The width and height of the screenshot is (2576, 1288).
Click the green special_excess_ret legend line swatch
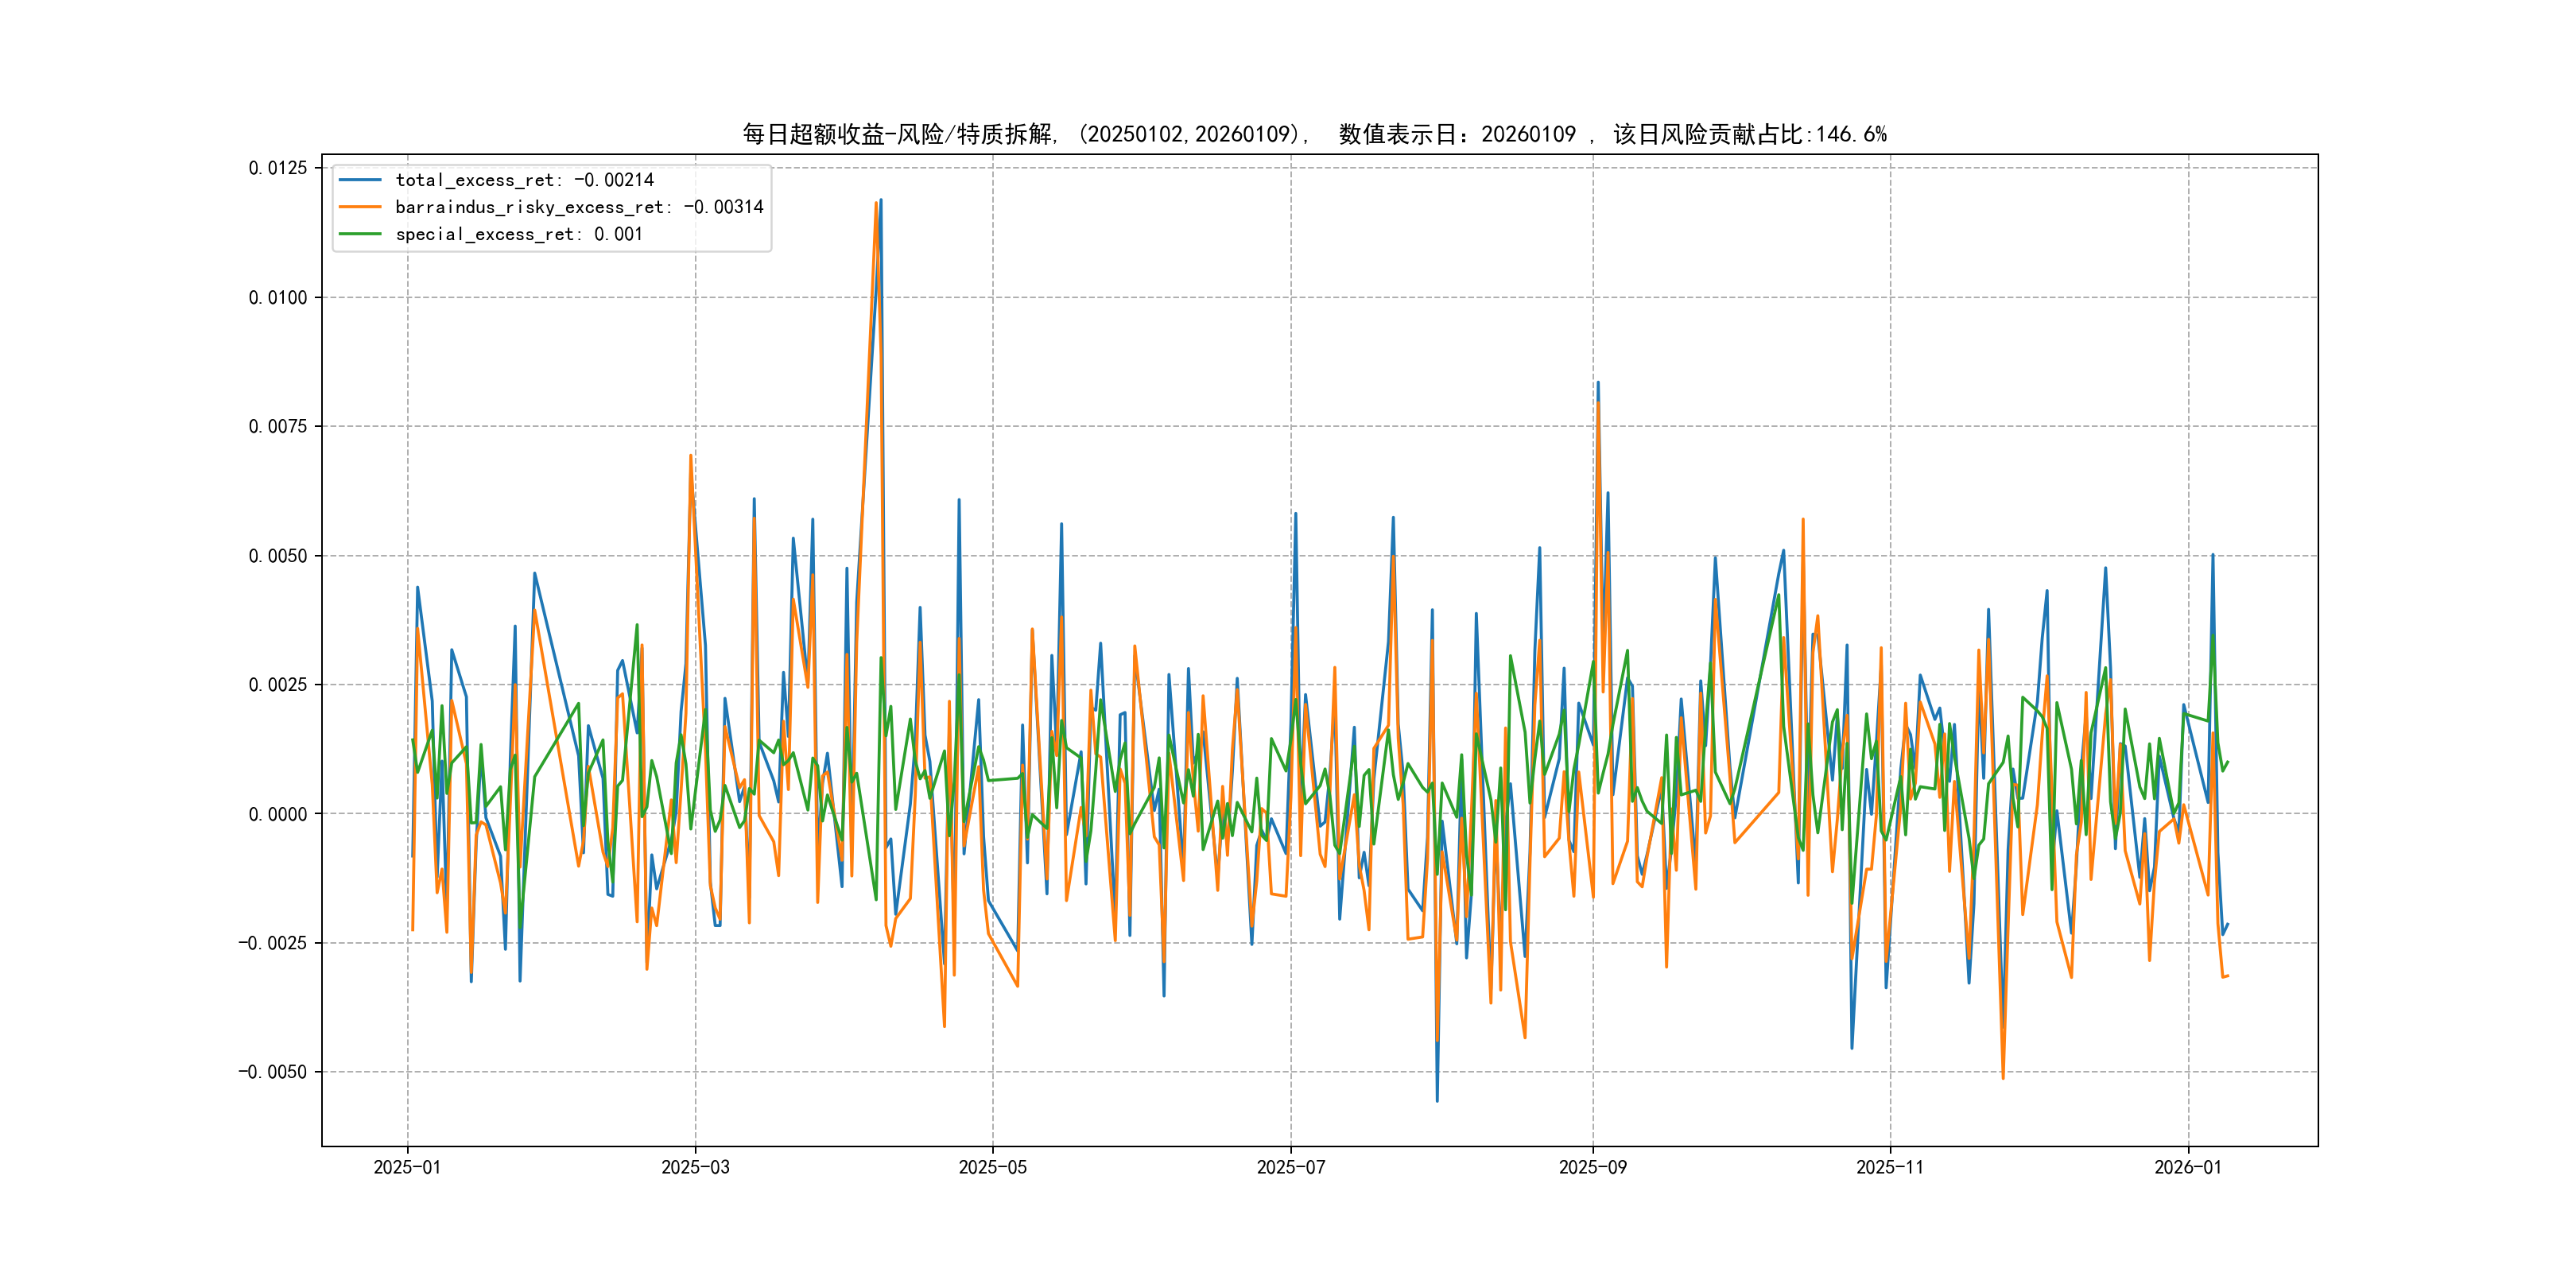[x=360, y=234]
